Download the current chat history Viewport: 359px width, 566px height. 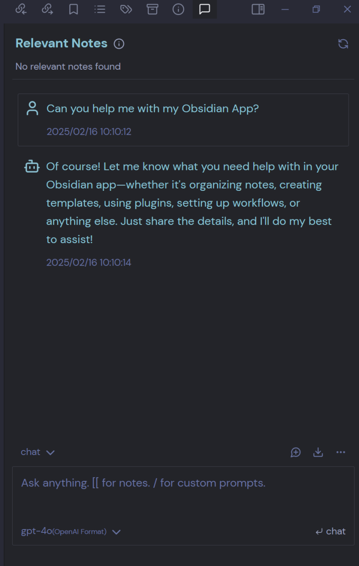[318, 452]
